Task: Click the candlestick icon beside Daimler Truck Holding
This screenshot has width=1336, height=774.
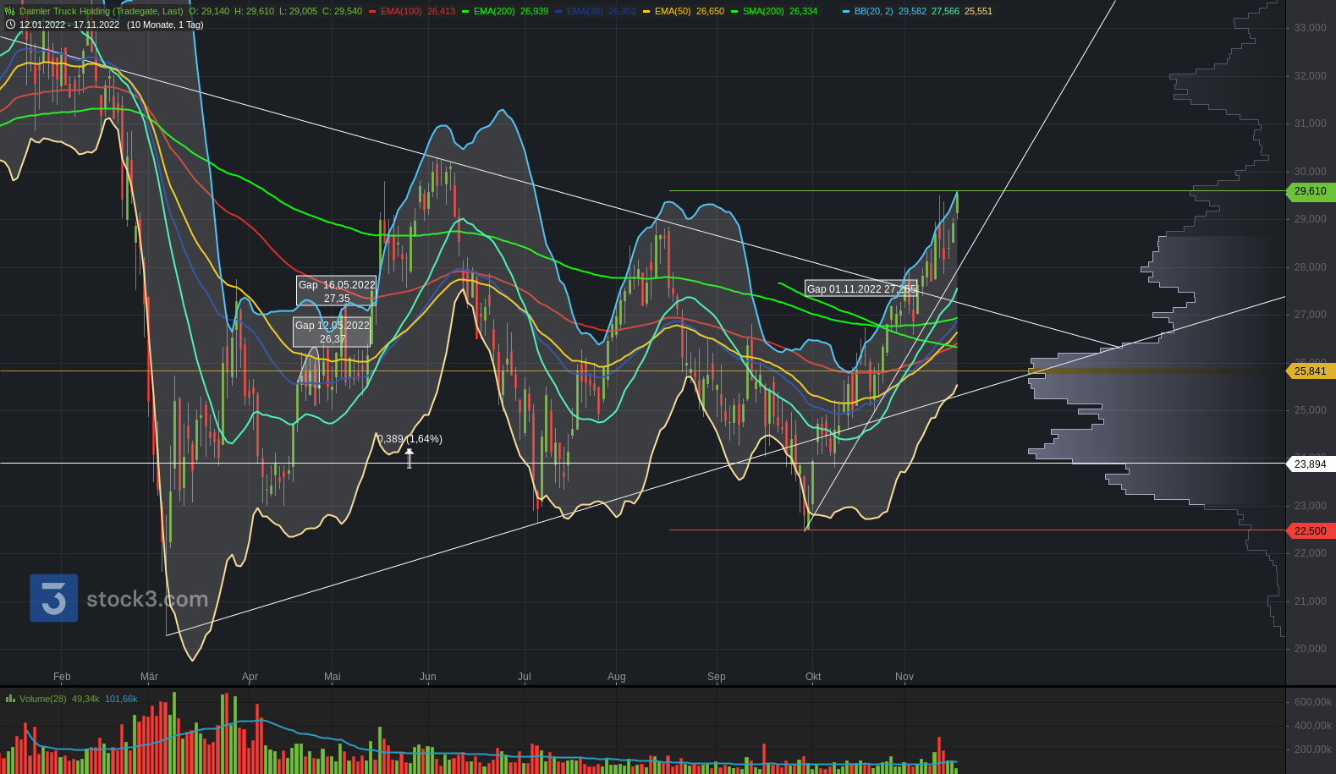Action: click(10, 12)
